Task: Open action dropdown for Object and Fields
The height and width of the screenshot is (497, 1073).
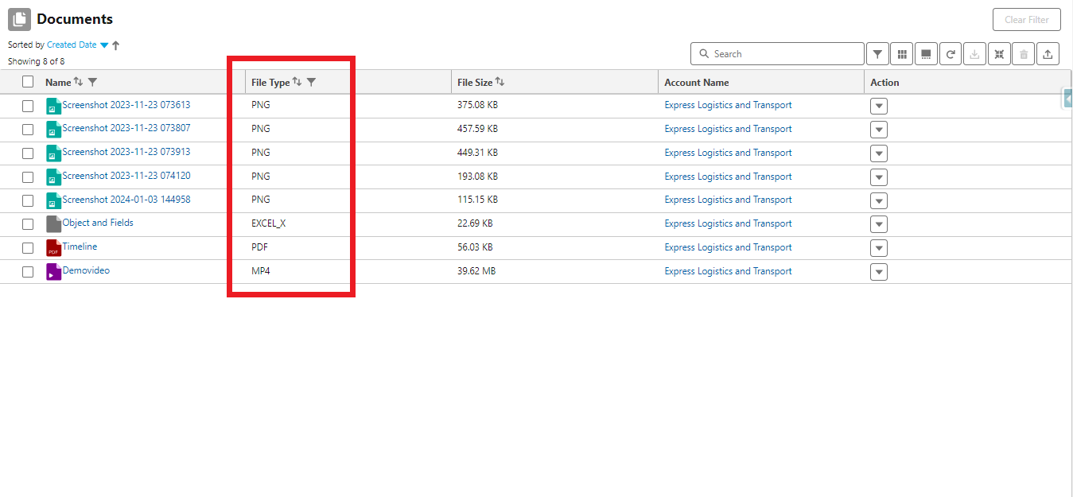Action: click(879, 224)
